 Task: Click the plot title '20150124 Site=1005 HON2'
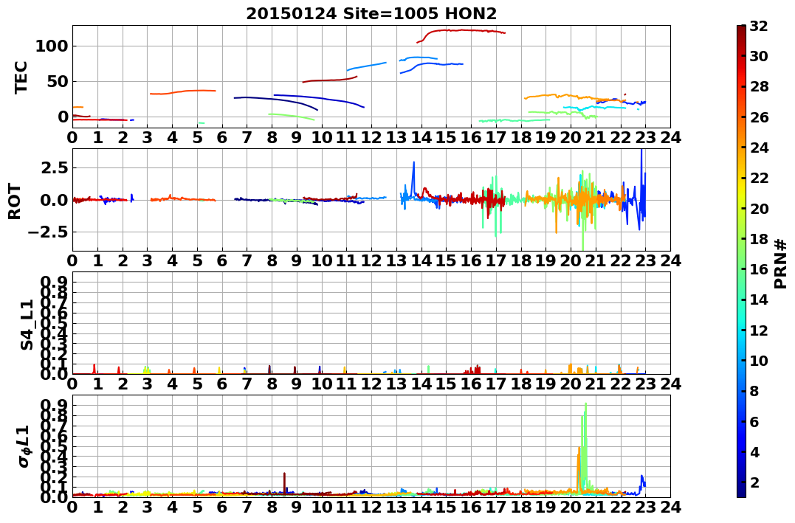[x=371, y=14]
